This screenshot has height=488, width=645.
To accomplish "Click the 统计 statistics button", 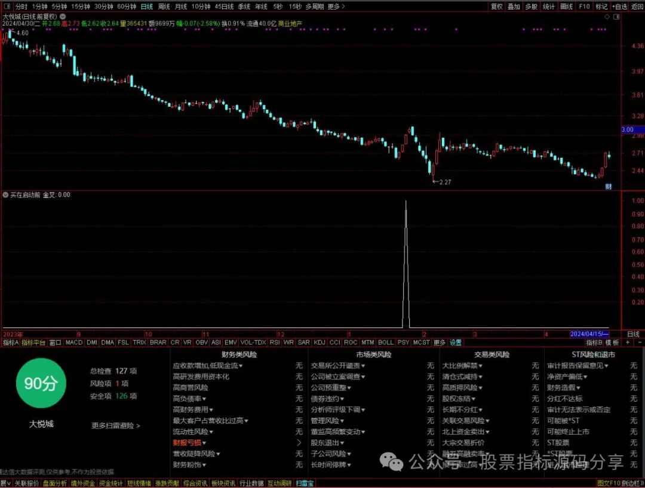I will click(548, 7).
